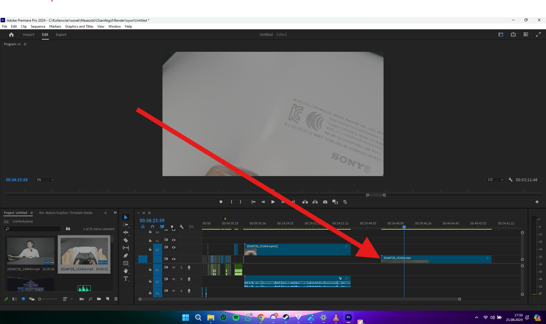The width and height of the screenshot is (546, 324).
Task: Click Automate to Sequence icon
Action: pyautogui.click(x=82, y=299)
